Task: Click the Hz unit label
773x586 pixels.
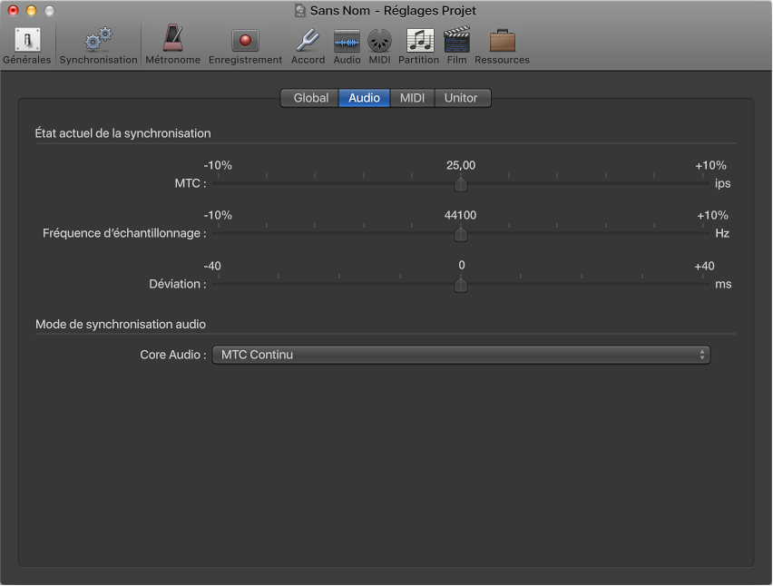Action: (x=722, y=233)
